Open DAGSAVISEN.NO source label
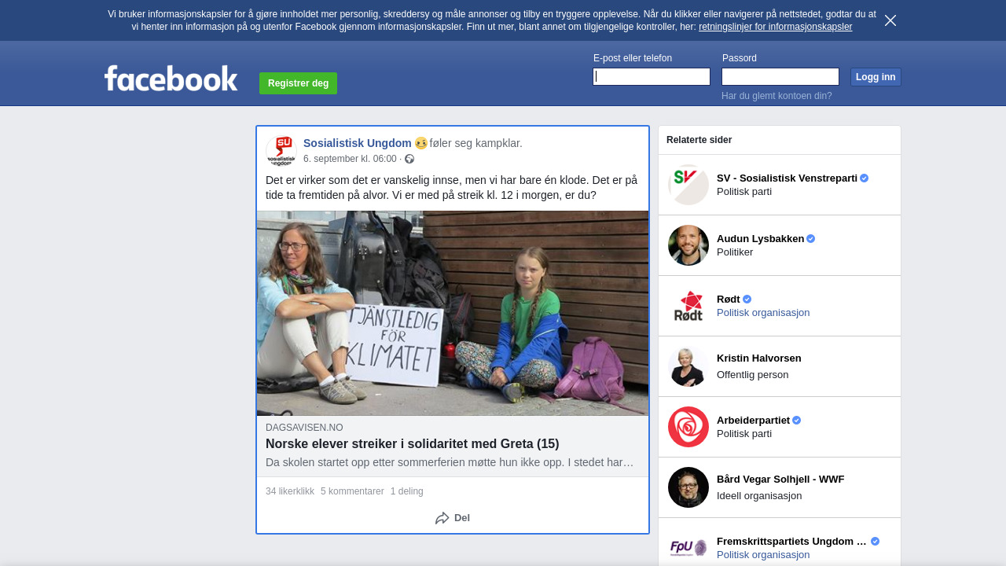The height and width of the screenshot is (566, 1006). [304, 428]
